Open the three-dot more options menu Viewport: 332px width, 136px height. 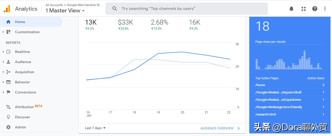[x=325, y=9]
